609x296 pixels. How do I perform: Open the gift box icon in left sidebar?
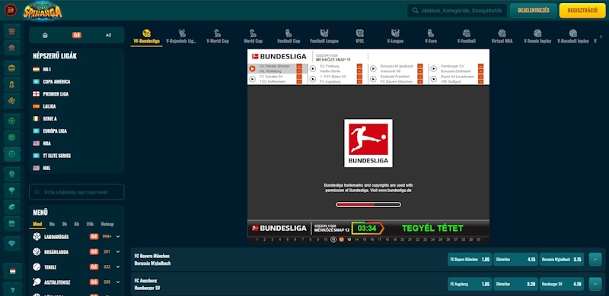click(x=12, y=31)
